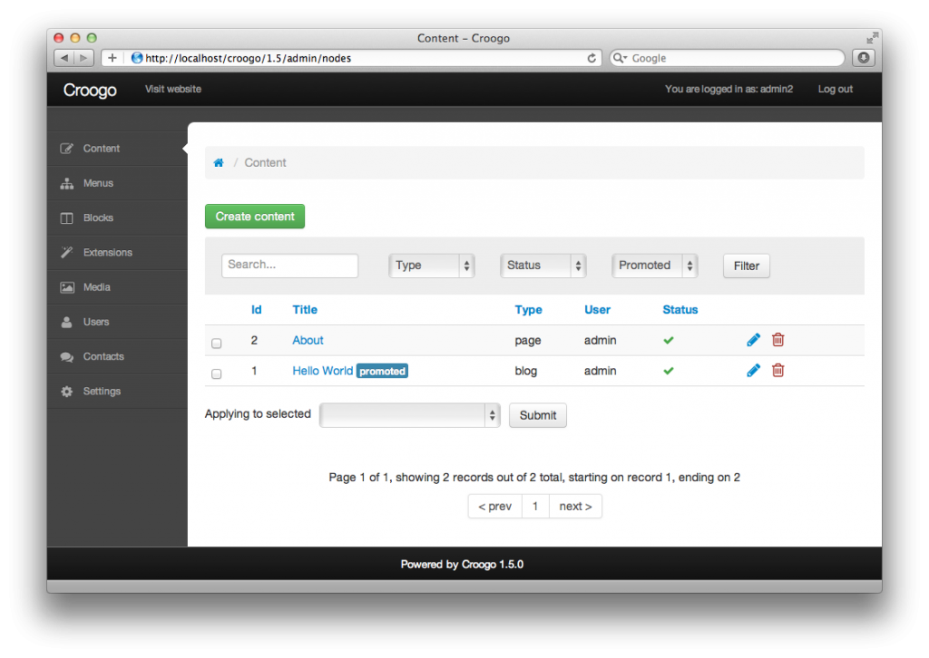The image size is (929, 658).
Task: Delete the About page with trash icon
Action: (x=777, y=340)
